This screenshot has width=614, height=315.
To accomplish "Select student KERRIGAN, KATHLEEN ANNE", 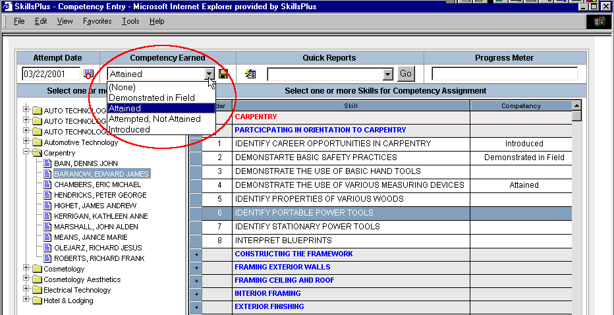I will click(101, 216).
